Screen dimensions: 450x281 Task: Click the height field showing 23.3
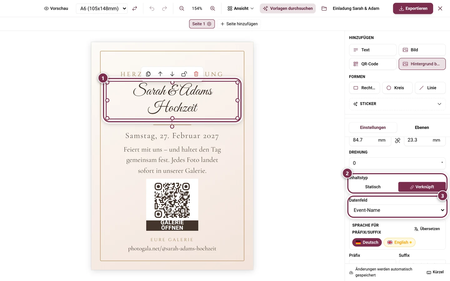click(x=425, y=140)
